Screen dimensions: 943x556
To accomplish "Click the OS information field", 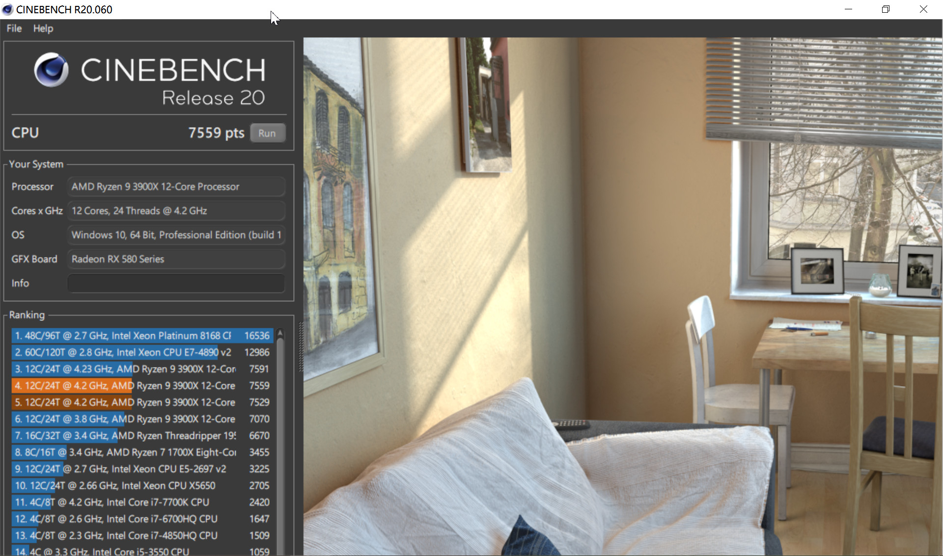I will (176, 235).
